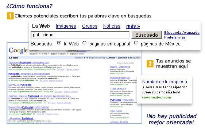Click the Búsqueda button
This screenshot has height=133, width=205.
tap(147, 35)
